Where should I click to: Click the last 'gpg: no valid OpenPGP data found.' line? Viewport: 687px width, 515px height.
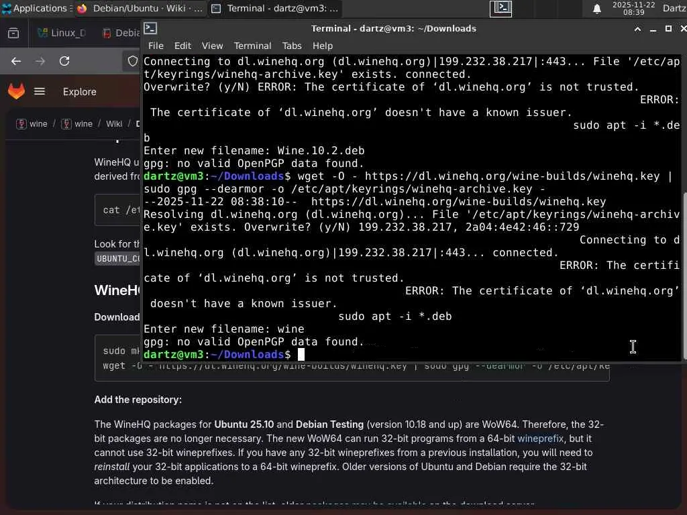point(254,341)
